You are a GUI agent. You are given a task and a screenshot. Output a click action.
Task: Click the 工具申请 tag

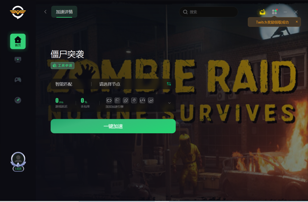[x=63, y=65]
